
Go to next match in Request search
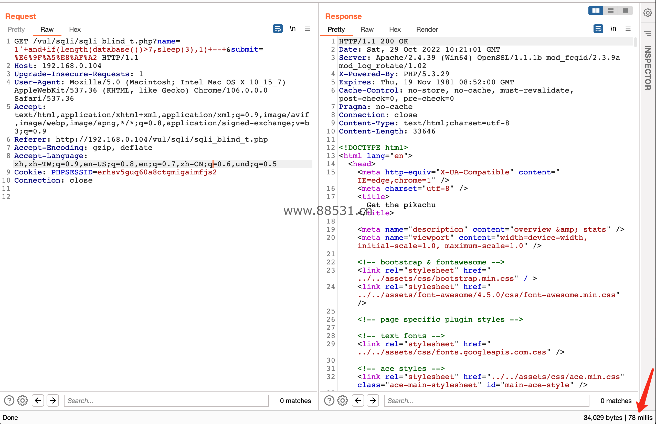click(53, 400)
